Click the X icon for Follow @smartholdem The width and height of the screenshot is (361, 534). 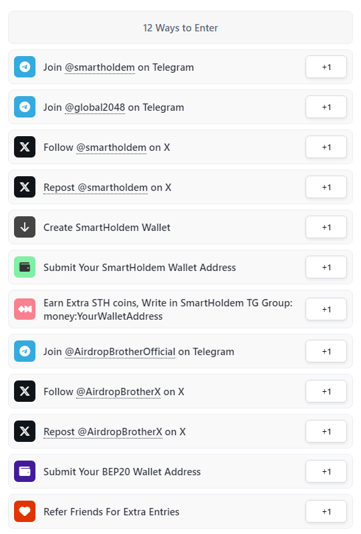pyautogui.click(x=25, y=147)
